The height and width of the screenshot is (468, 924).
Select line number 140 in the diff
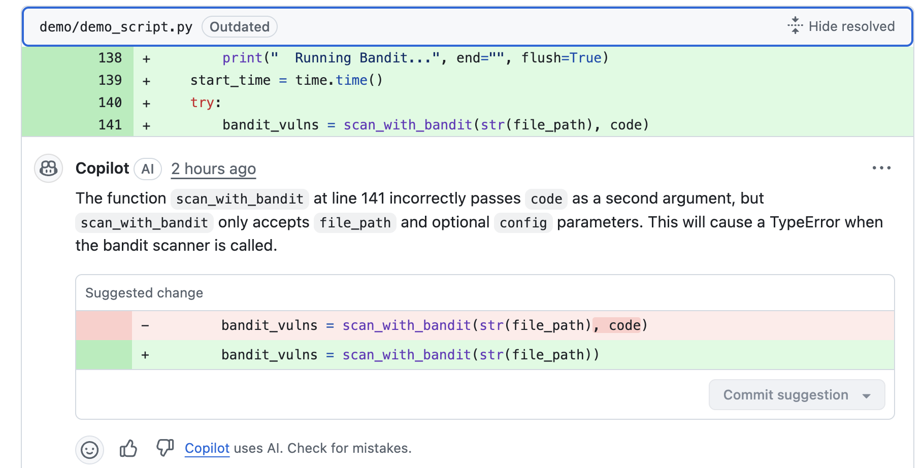110,103
